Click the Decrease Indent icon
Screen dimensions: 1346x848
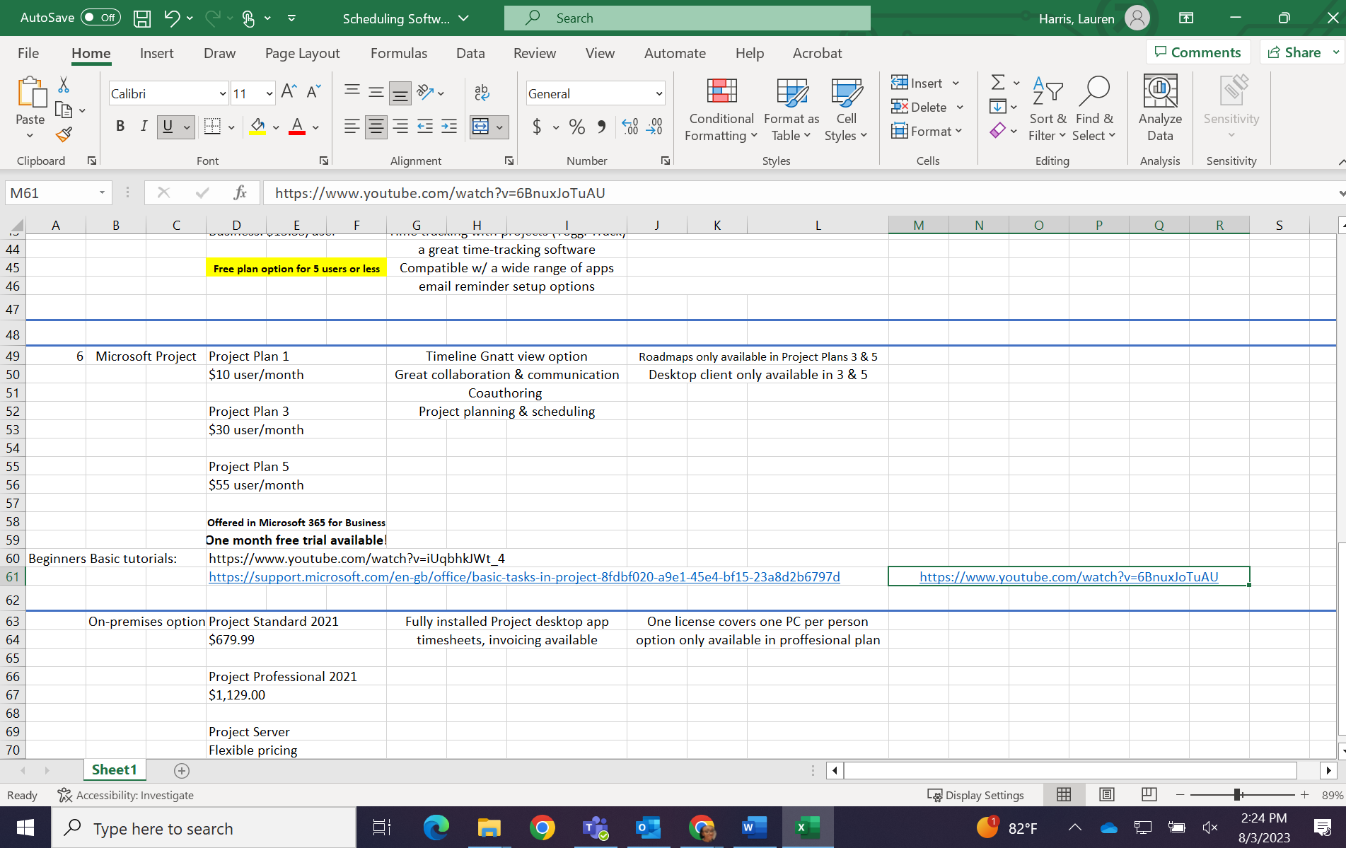425,127
